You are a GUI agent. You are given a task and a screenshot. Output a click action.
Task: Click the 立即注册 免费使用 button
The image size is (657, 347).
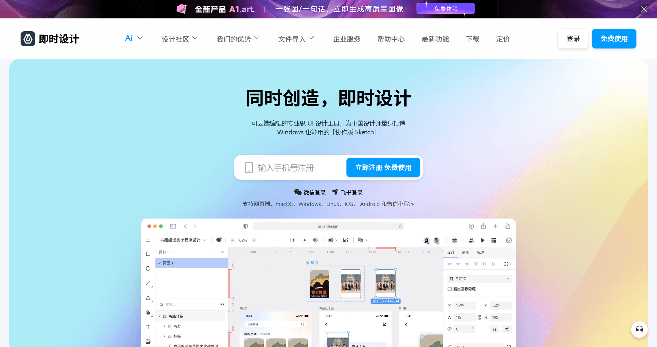[383, 168]
